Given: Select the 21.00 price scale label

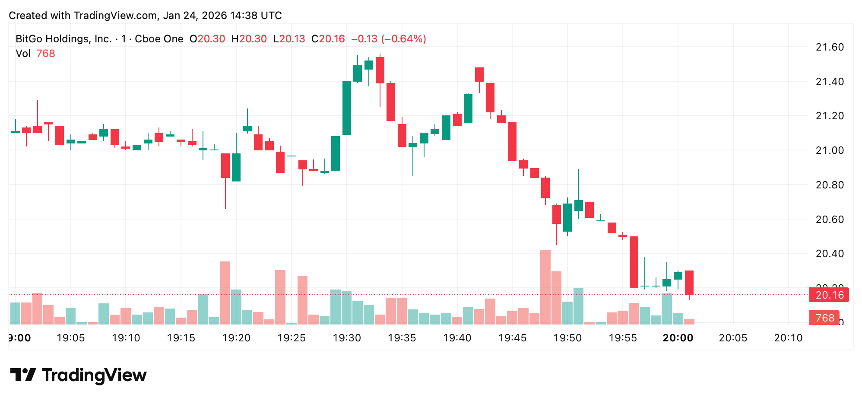Looking at the screenshot, I should [x=829, y=150].
